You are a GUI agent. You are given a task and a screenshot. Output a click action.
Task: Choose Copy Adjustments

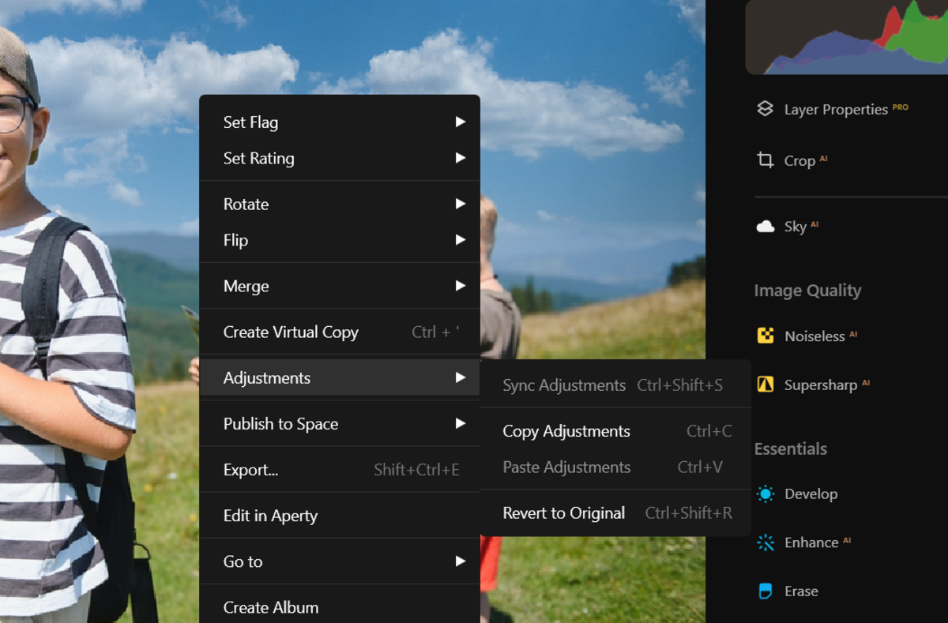point(615,431)
